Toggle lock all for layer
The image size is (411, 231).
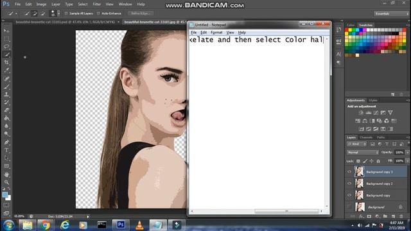pyautogui.click(x=378, y=161)
